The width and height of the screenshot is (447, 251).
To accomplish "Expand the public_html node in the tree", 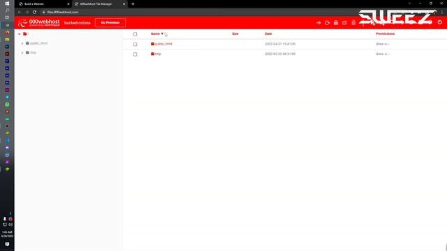I will 22,43.
